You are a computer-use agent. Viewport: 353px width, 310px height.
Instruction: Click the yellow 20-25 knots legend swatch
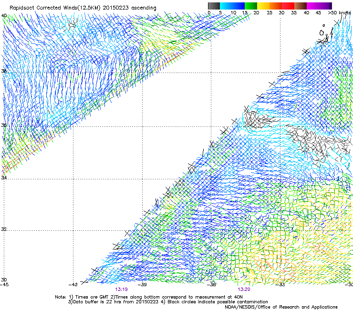click(x=263, y=6)
